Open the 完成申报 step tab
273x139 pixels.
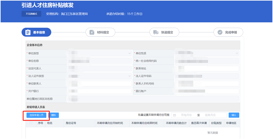tap(228, 32)
